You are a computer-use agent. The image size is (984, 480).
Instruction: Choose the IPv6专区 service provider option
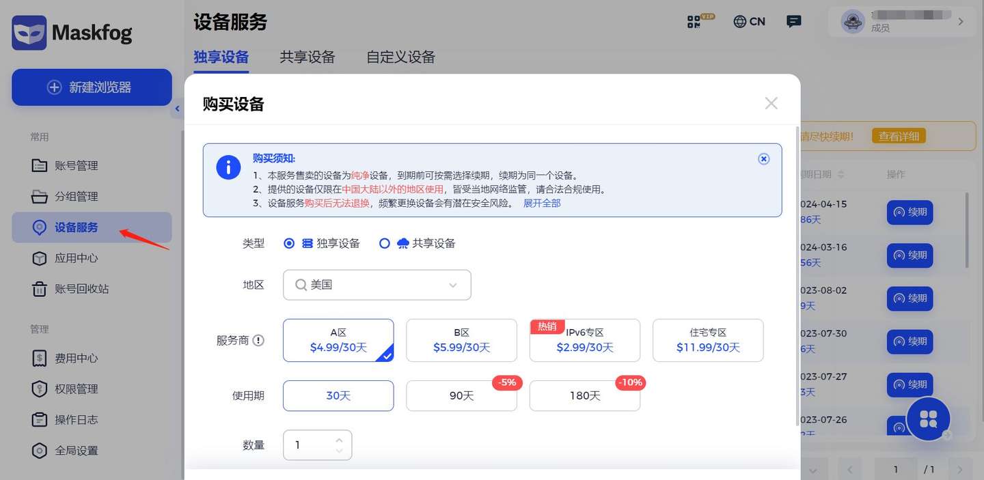pos(584,340)
